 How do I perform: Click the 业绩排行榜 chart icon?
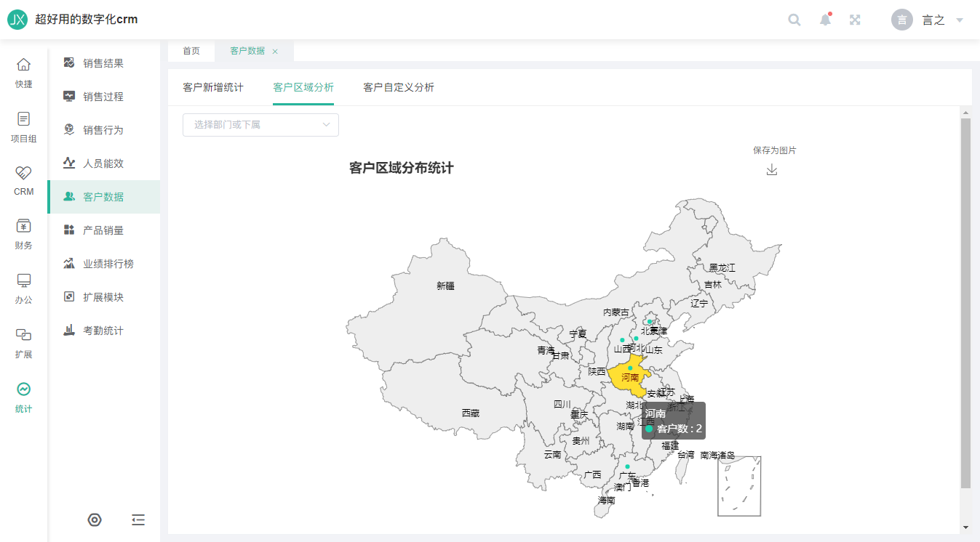pos(69,263)
